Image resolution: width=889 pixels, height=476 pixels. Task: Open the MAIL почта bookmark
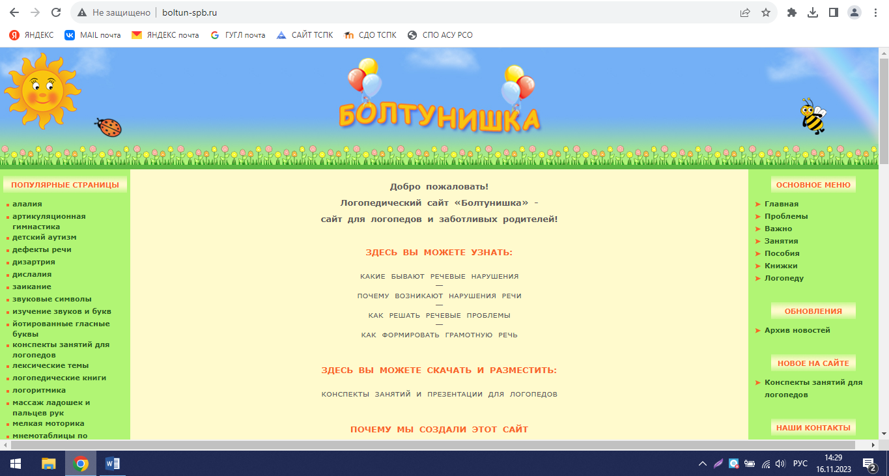[x=92, y=35]
